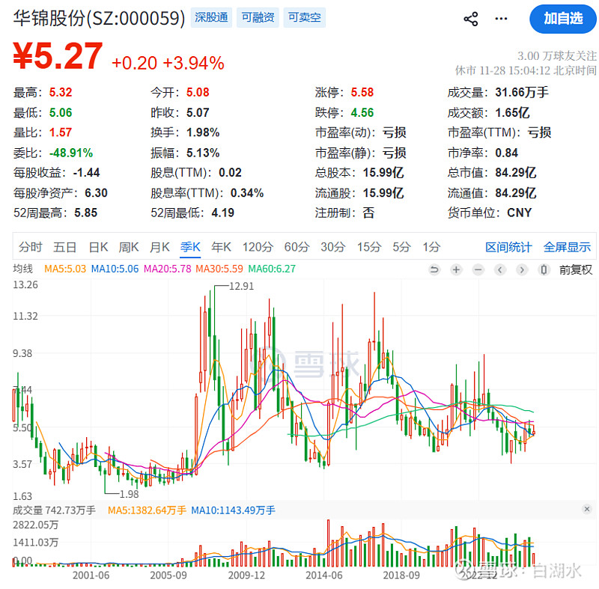Click the stock title 华锦股份(SZ:000059)
Viewport: 599px width, 589px height.
pyautogui.click(x=100, y=18)
